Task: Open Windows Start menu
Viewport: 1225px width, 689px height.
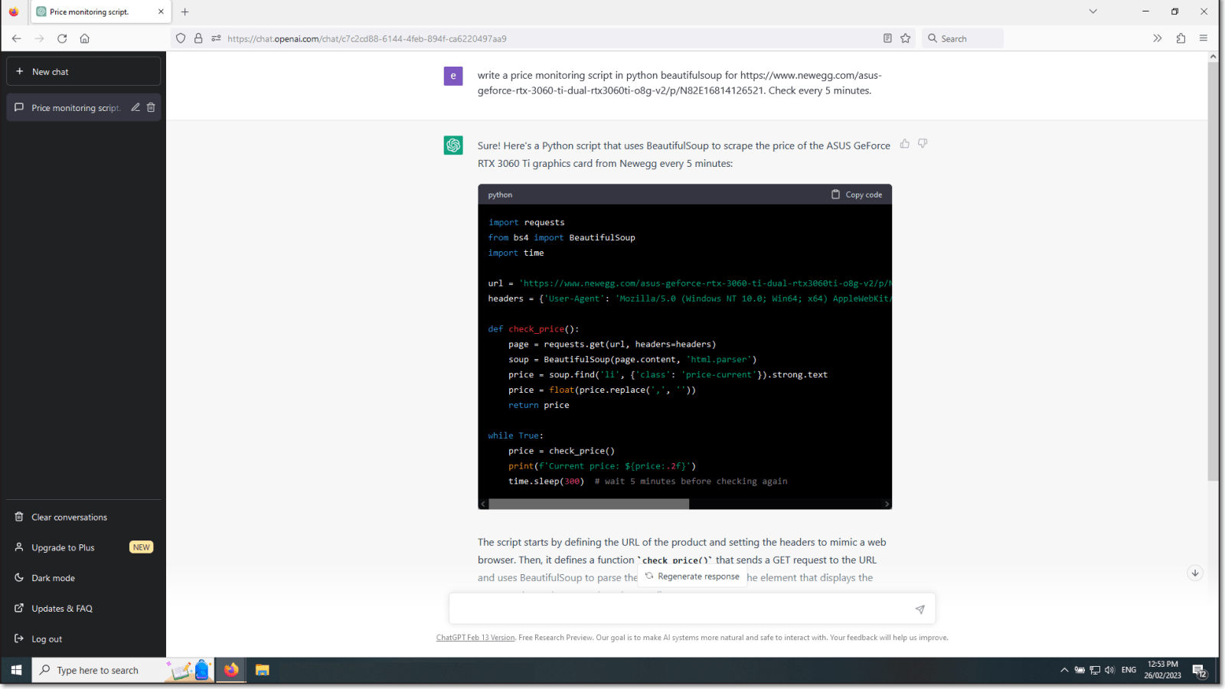Action: click(x=16, y=671)
